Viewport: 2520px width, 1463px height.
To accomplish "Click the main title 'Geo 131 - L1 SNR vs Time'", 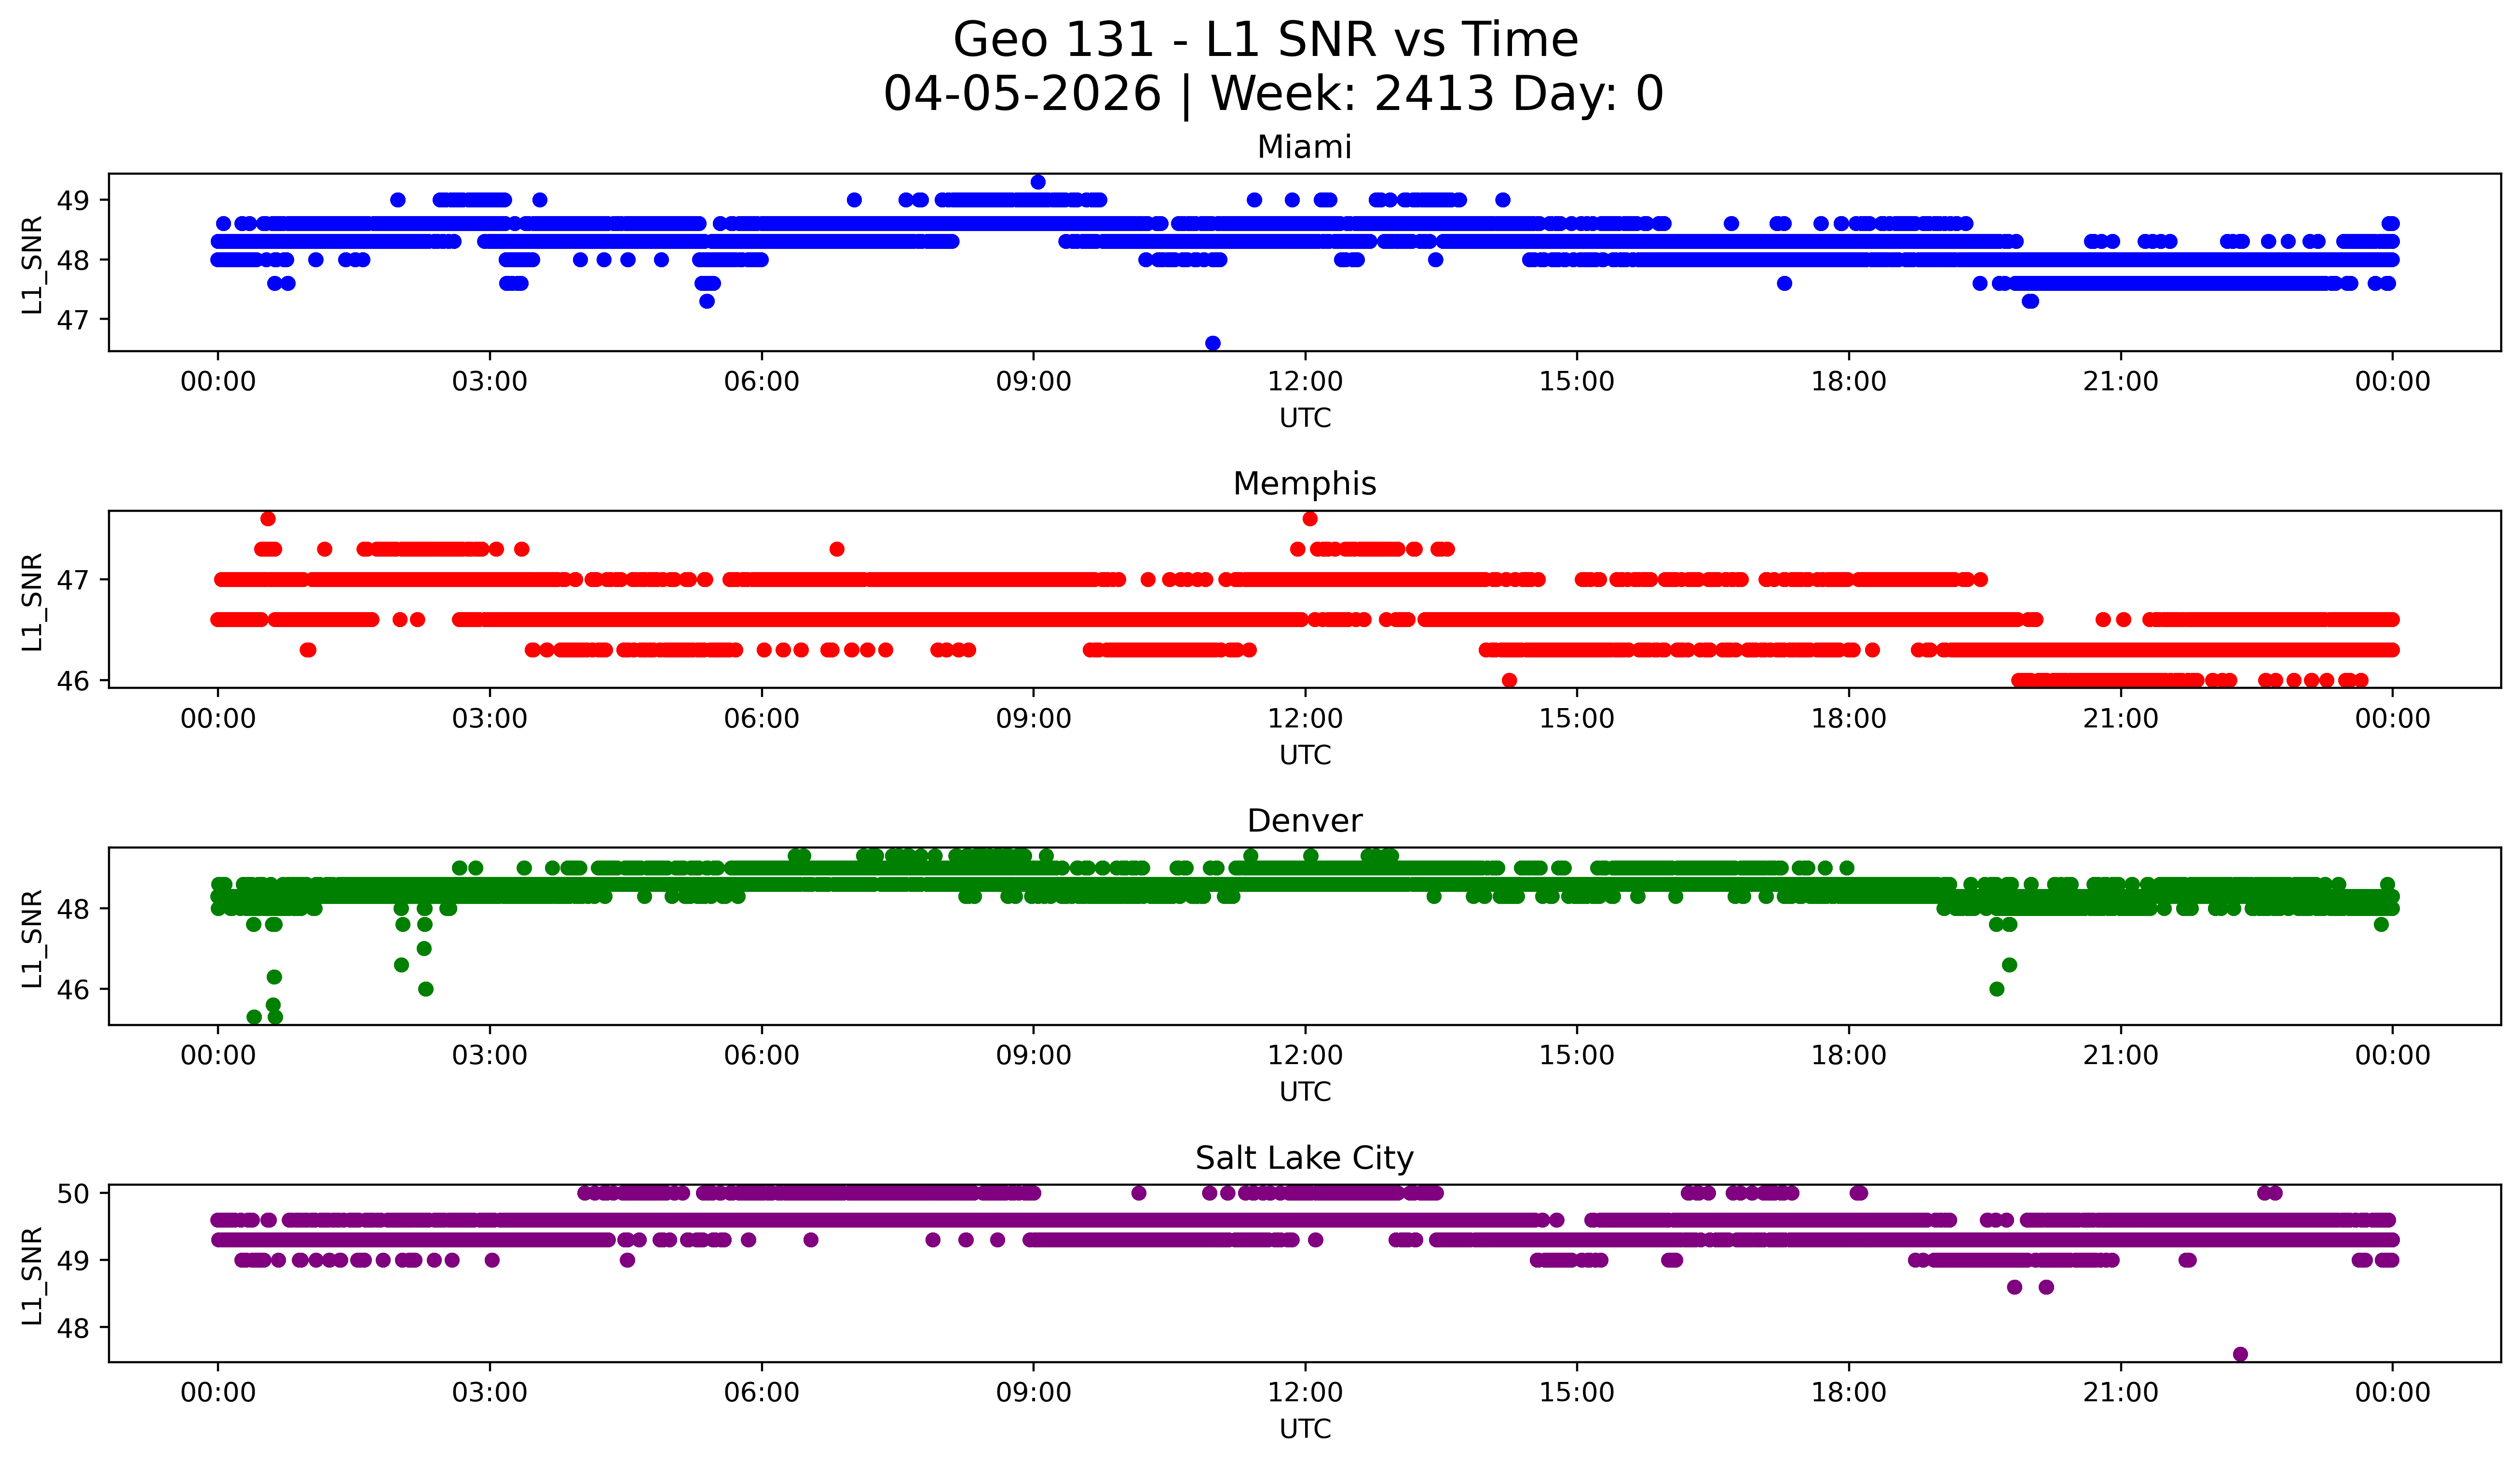I will (1265, 40).
